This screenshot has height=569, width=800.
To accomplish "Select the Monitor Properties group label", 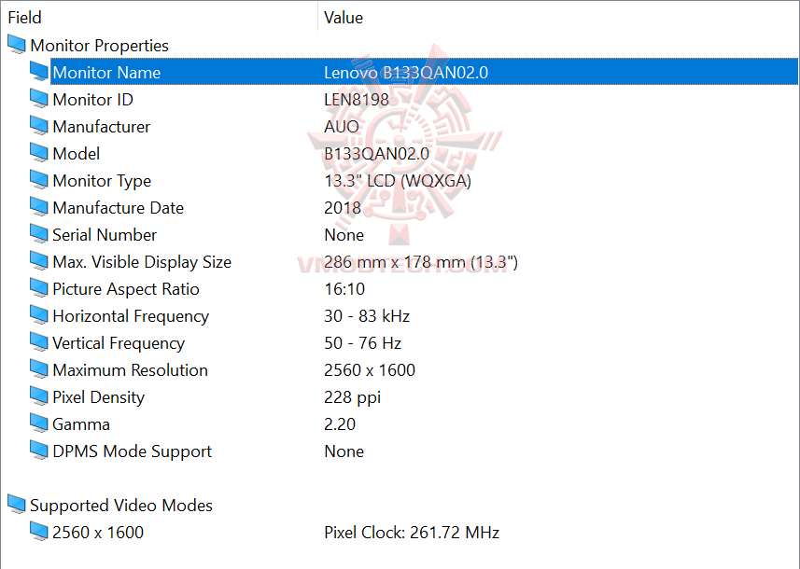I will (100, 46).
